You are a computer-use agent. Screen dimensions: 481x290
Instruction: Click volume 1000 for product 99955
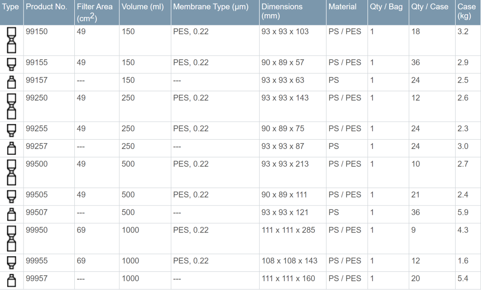pos(130,261)
